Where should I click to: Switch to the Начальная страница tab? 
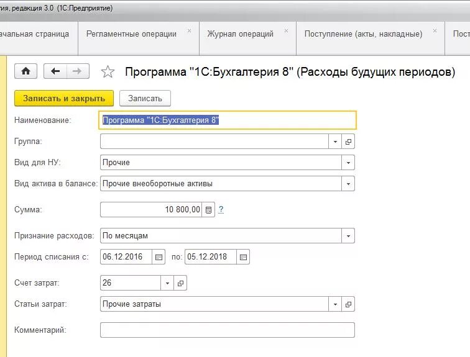tap(39, 38)
